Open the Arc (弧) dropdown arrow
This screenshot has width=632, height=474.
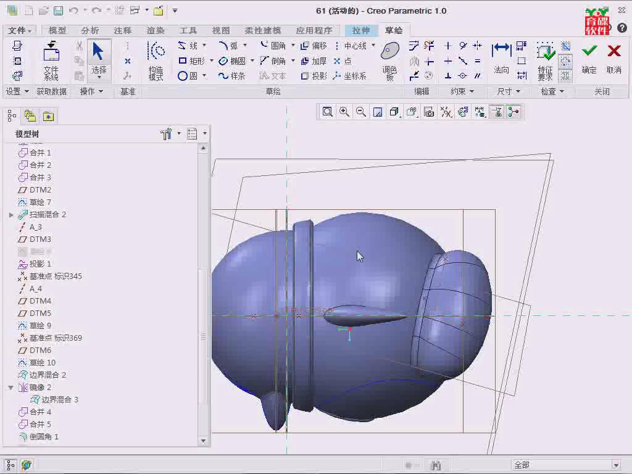click(x=245, y=45)
